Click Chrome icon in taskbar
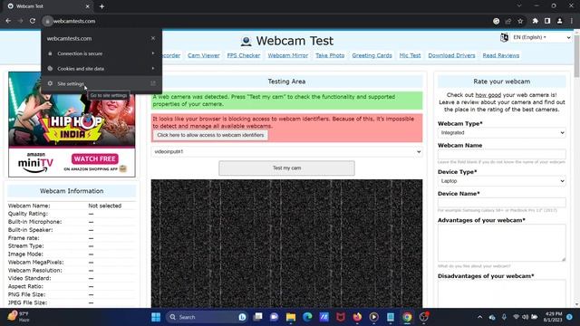The height and width of the screenshot is (326, 580). (x=407, y=317)
